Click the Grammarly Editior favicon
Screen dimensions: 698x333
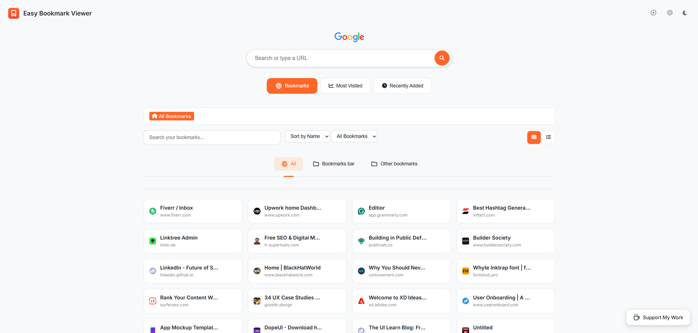(361, 211)
